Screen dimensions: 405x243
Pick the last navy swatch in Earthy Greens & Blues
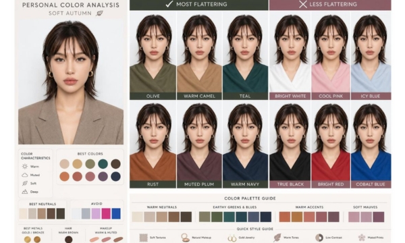pyautogui.click(x=266, y=217)
